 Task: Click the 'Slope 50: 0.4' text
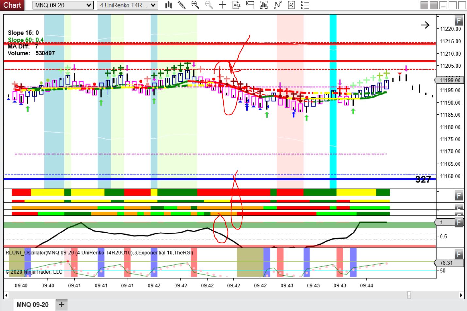click(26, 40)
